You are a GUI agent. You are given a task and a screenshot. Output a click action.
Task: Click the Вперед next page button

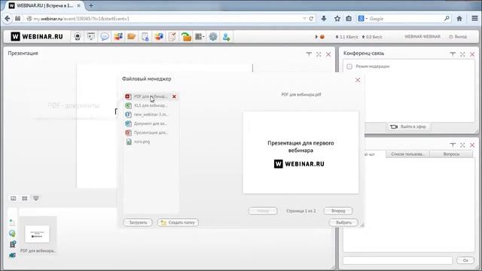point(338,211)
